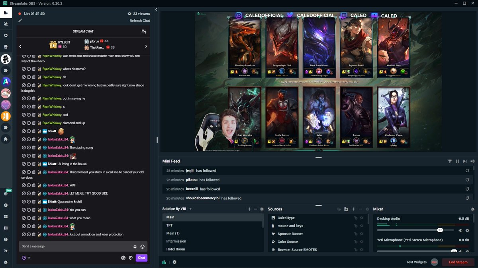Replay the shouldabeenmercylol follow alert
This screenshot has height=268, width=478.
(x=467, y=198)
